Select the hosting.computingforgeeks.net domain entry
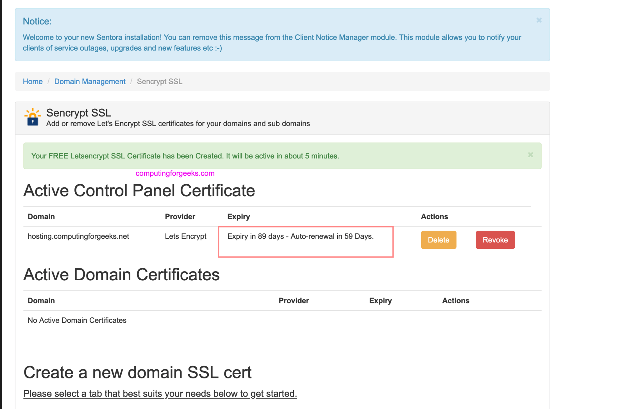 coord(78,236)
